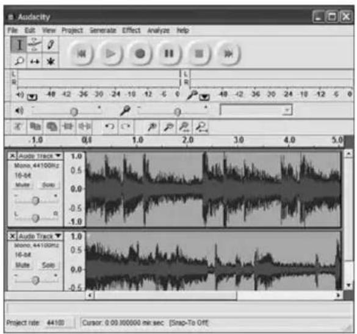Viewport: 357px width, 334px height.
Task: Click the vertical scrollbar up arrow
Action: click(x=348, y=154)
